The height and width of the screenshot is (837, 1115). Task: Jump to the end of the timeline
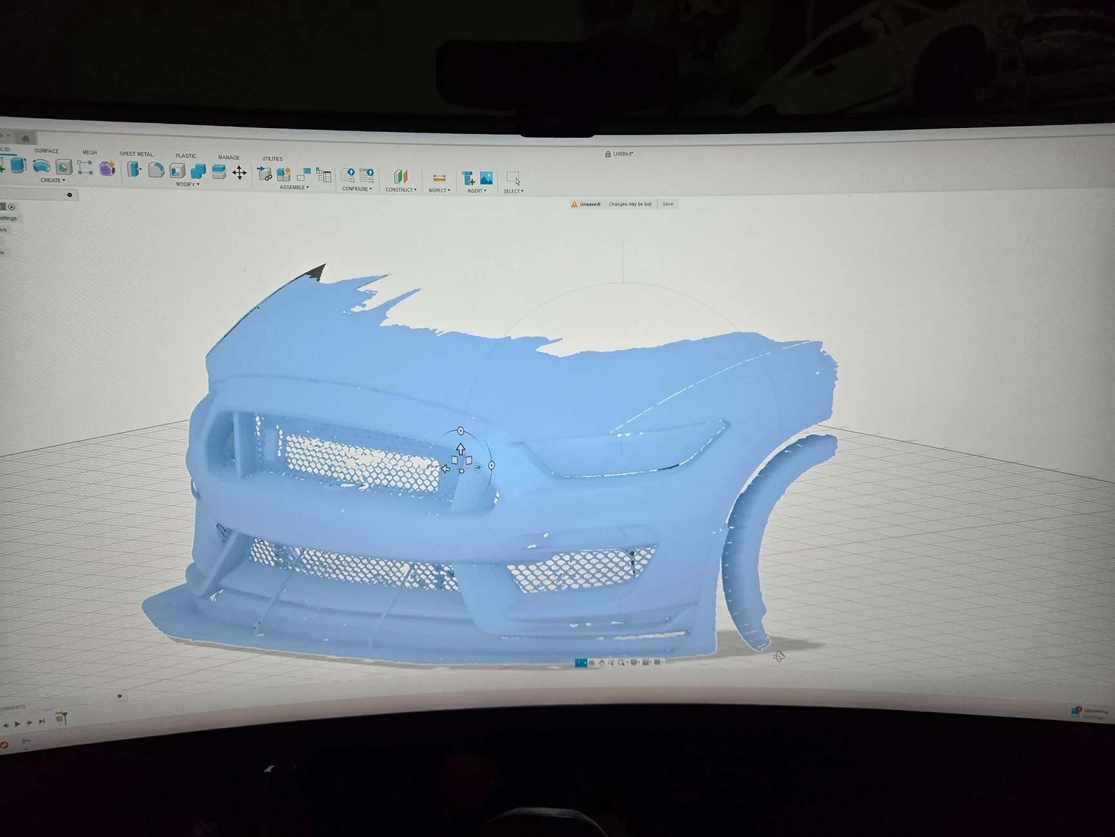pos(42,722)
